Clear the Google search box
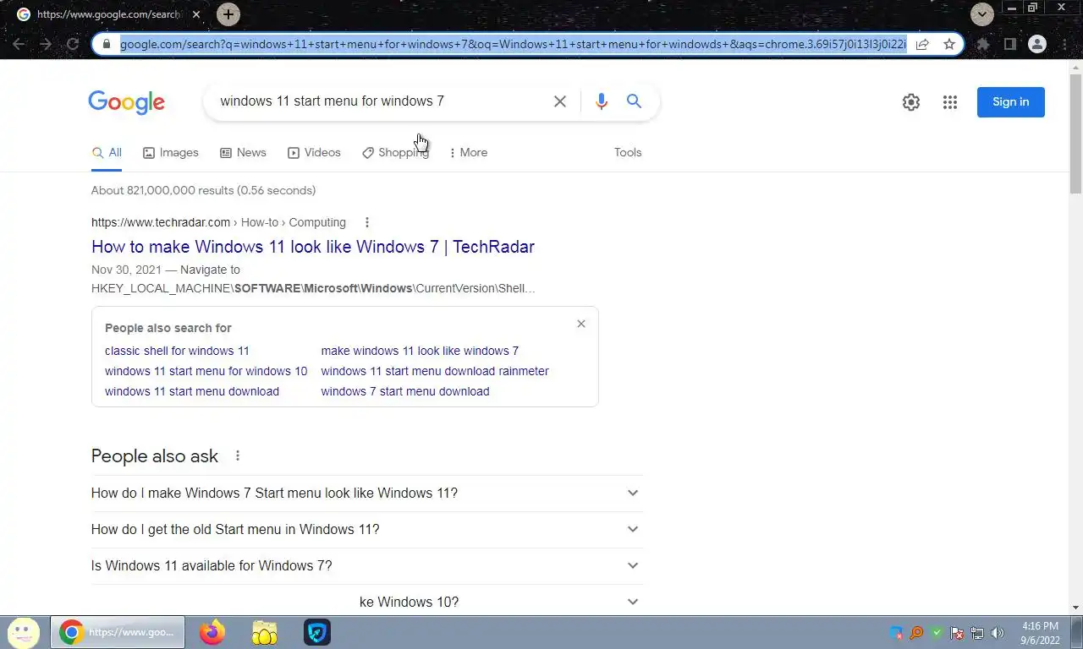1083x649 pixels. point(560,101)
